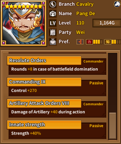Select Pang De's hero portrait
The height and width of the screenshot is (144, 121).
click(23, 23)
